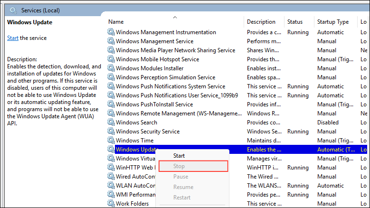370x208 pixels.
Task: Select Windows Management Service row name
Action: click(x=154, y=41)
